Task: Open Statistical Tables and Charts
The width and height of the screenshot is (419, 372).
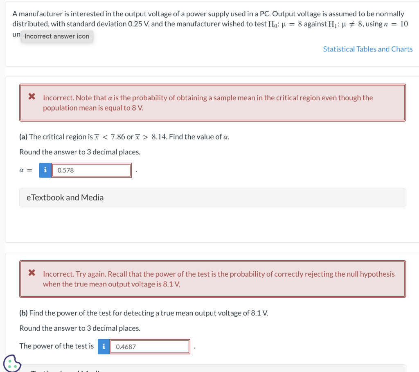Action: pos(367,49)
